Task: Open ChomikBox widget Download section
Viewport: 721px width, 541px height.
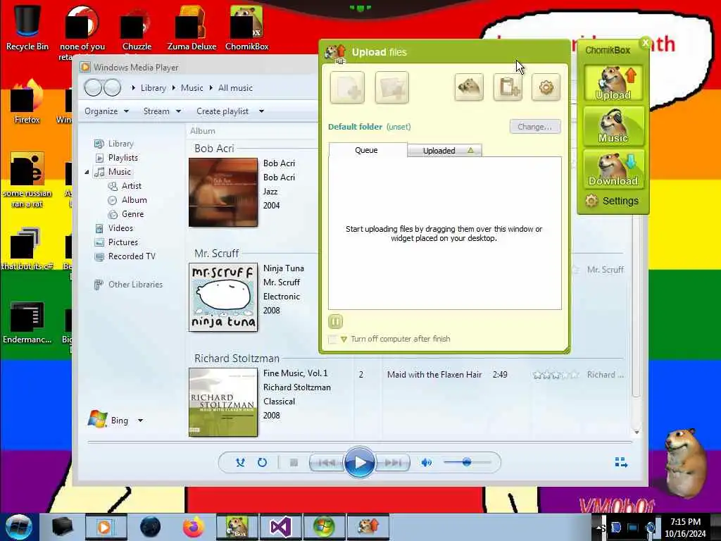Action: 613,169
